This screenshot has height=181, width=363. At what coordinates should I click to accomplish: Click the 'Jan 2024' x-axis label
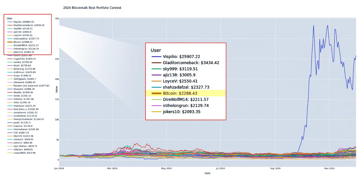point(59,169)
